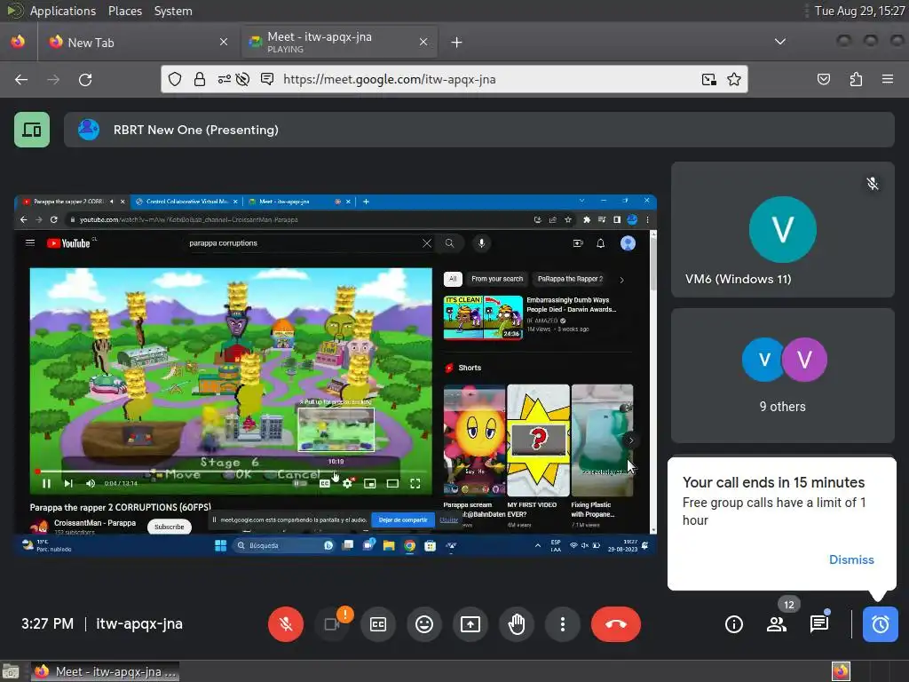Close the Meet tab

click(423, 42)
